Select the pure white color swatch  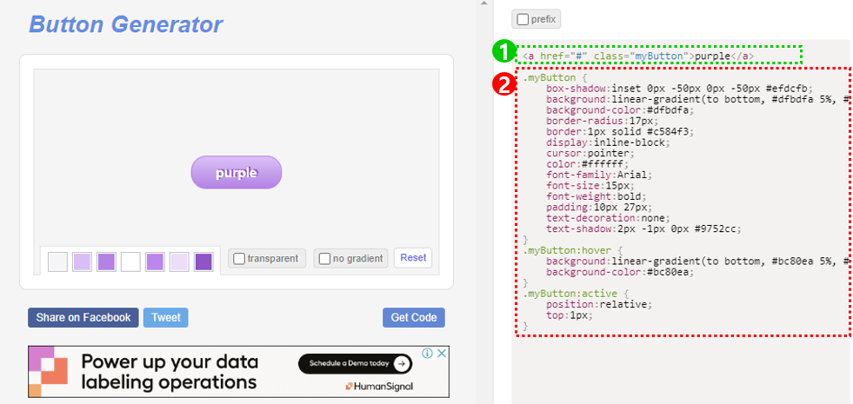pyautogui.click(x=130, y=262)
